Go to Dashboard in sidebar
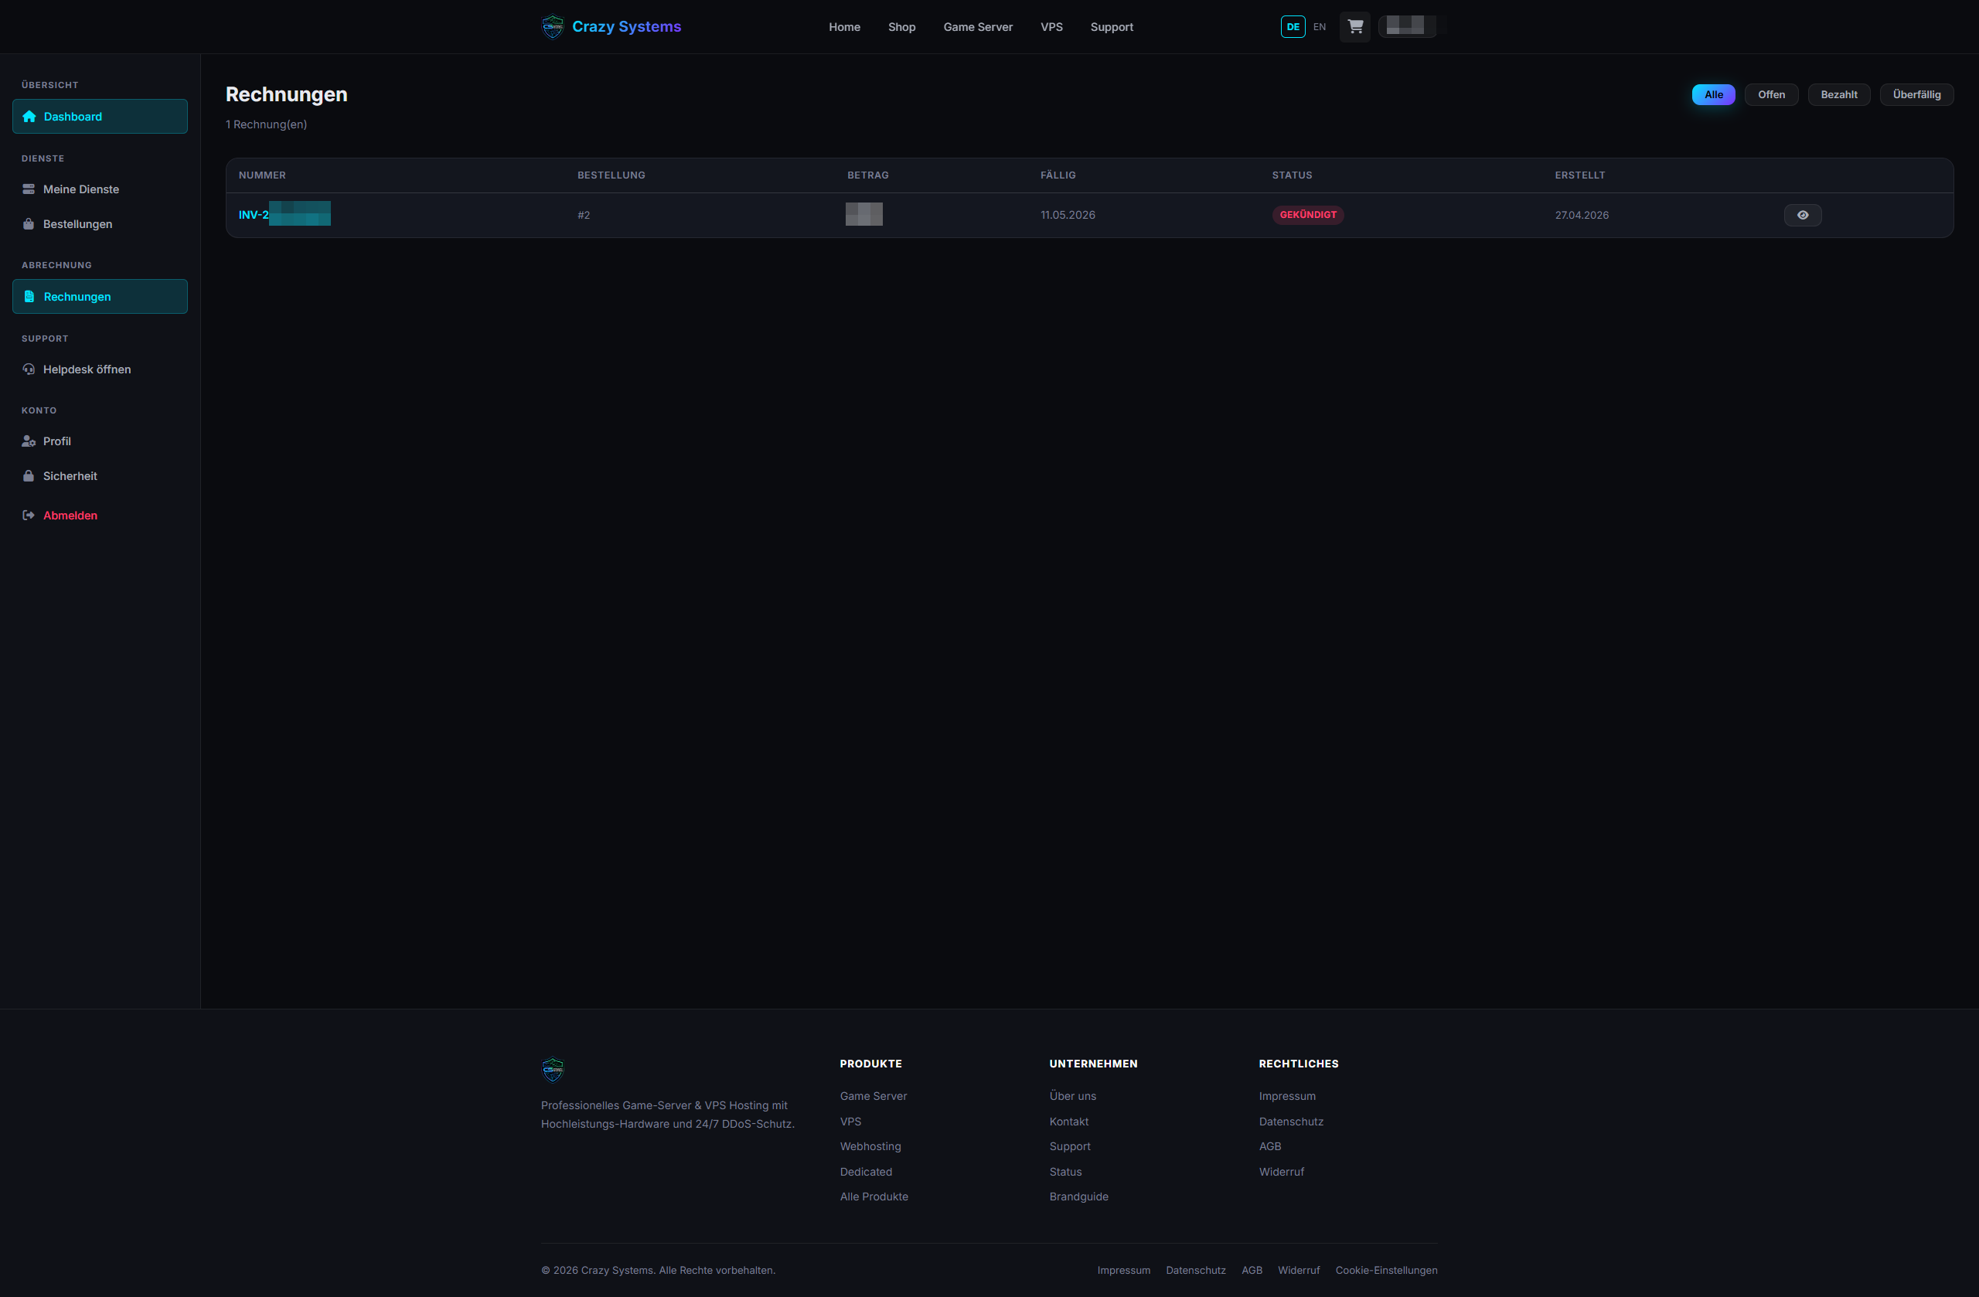Screen dimensions: 1979x1297 coord(100,117)
